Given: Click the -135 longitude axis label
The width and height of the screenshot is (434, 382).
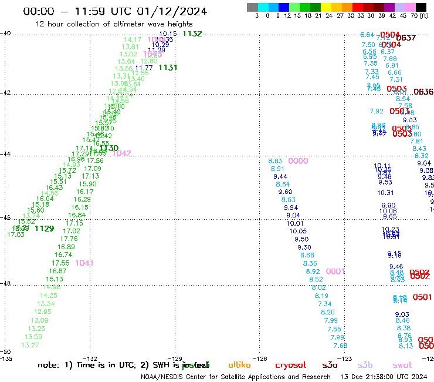Looking at the screenshot, I should coord(6,358).
